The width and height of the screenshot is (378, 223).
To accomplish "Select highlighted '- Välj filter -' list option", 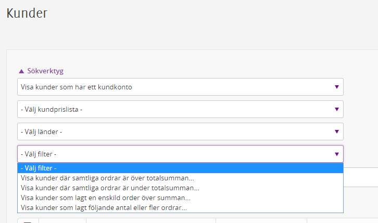I will pos(180,168).
